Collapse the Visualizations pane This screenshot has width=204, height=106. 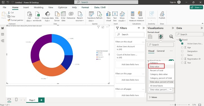(x=173, y=28)
